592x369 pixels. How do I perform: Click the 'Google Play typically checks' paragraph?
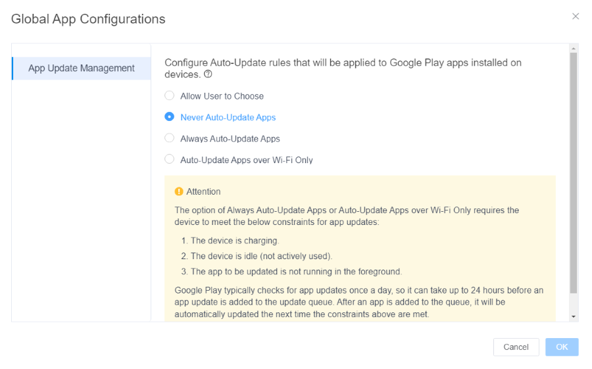click(359, 302)
